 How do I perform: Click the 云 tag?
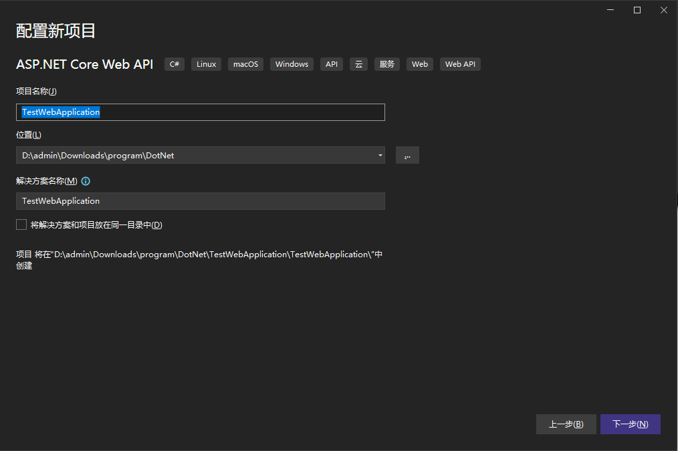[358, 64]
